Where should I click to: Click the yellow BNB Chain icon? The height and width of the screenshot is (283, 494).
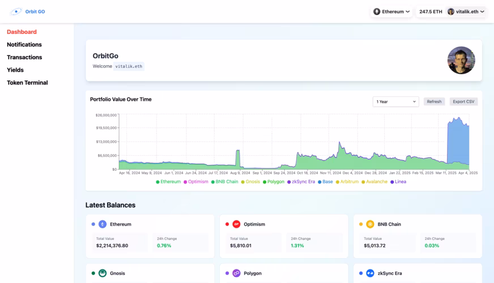[x=370, y=224]
